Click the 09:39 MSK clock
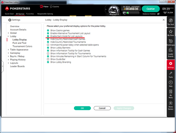176x133 pixels. pos(168,9)
